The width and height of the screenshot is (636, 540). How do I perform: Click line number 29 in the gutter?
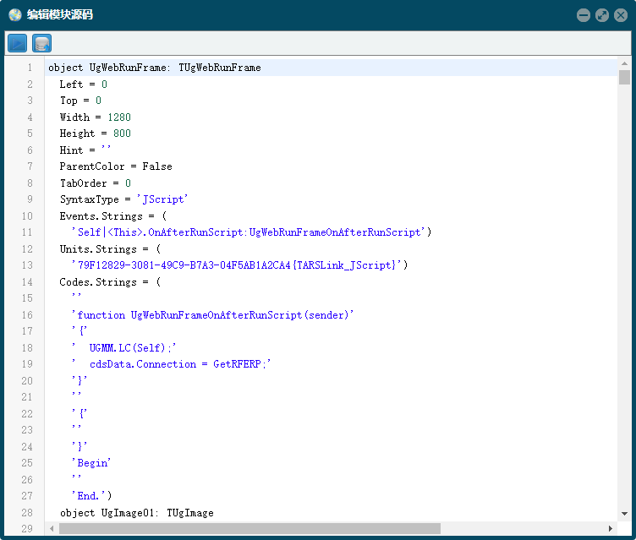[27, 529]
